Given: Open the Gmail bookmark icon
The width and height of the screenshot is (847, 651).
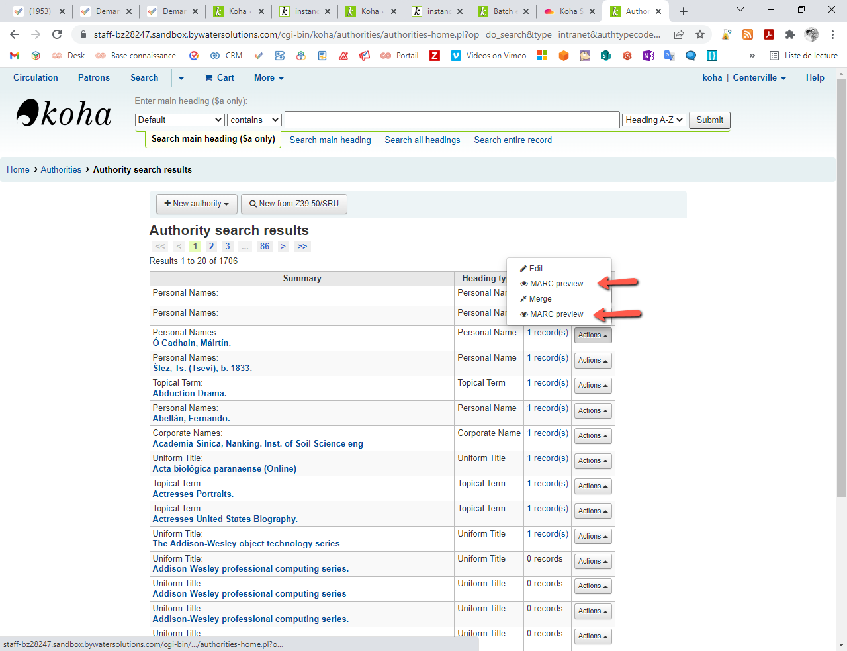Looking at the screenshot, I should pos(15,56).
